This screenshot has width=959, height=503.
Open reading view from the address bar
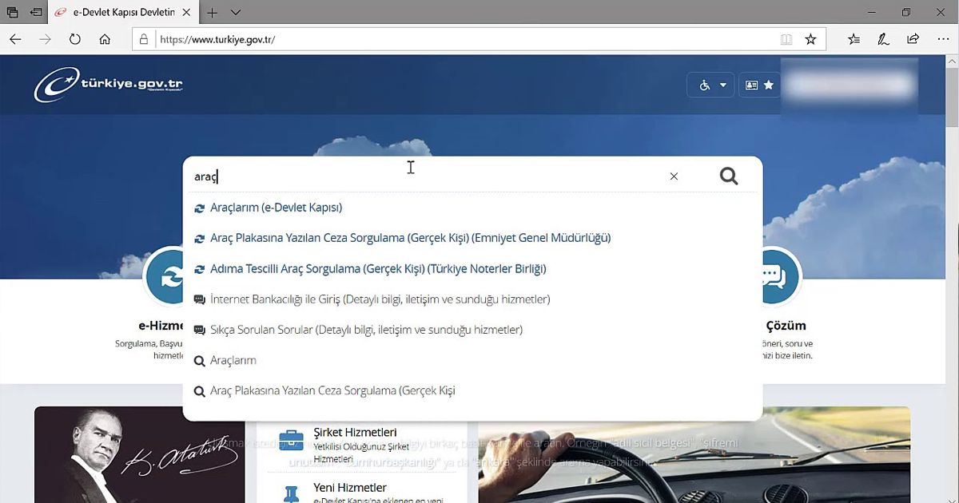[787, 38]
